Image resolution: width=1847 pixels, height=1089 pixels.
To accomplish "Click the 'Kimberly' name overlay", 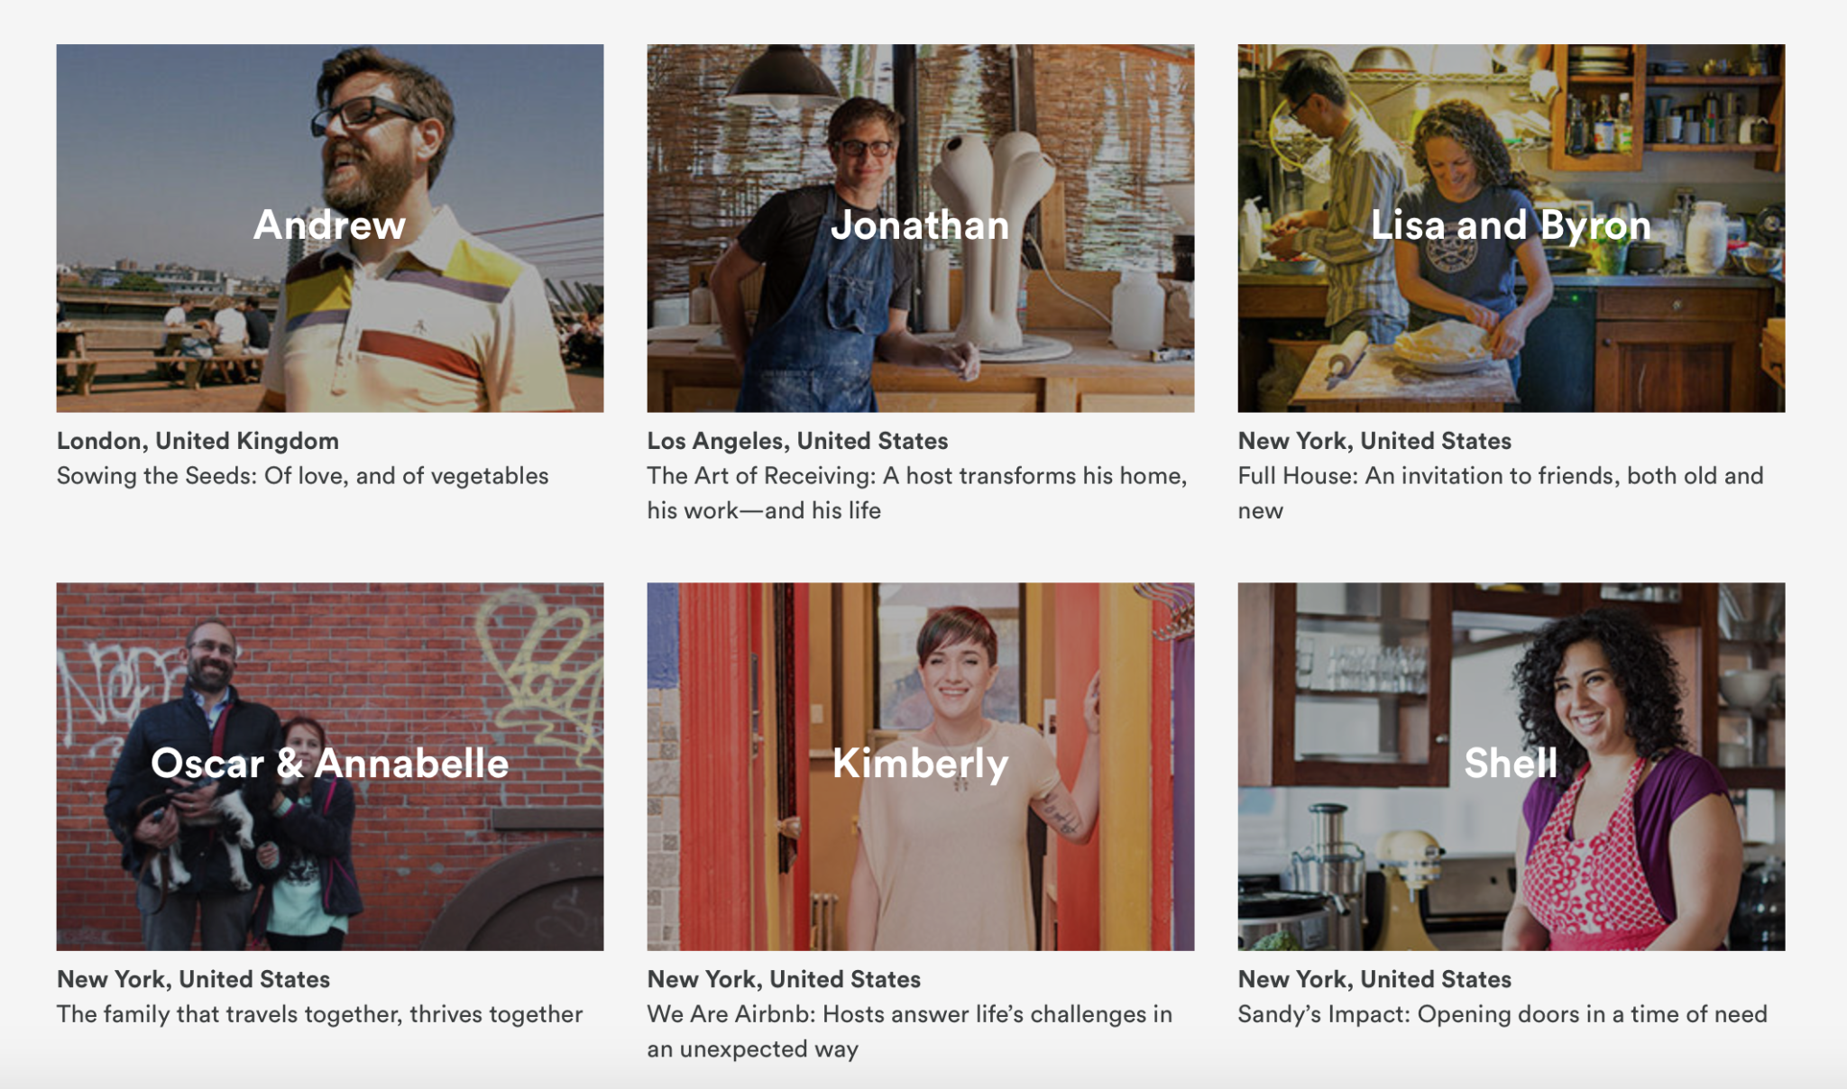I will 920,764.
